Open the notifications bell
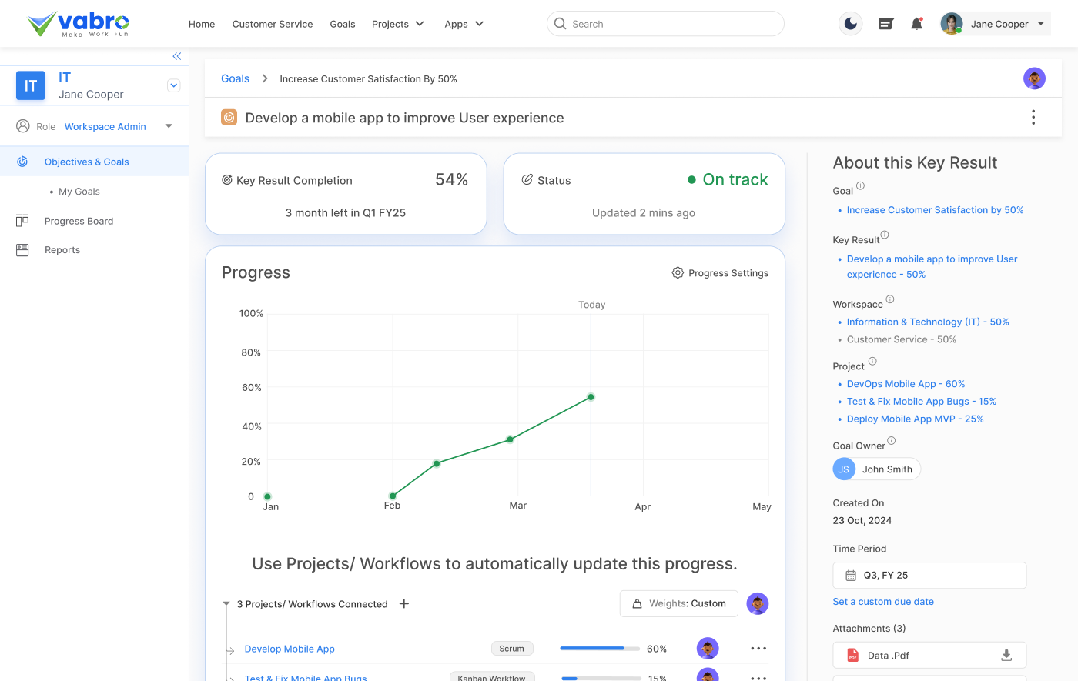This screenshot has width=1078, height=681. [x=916, y=24]
